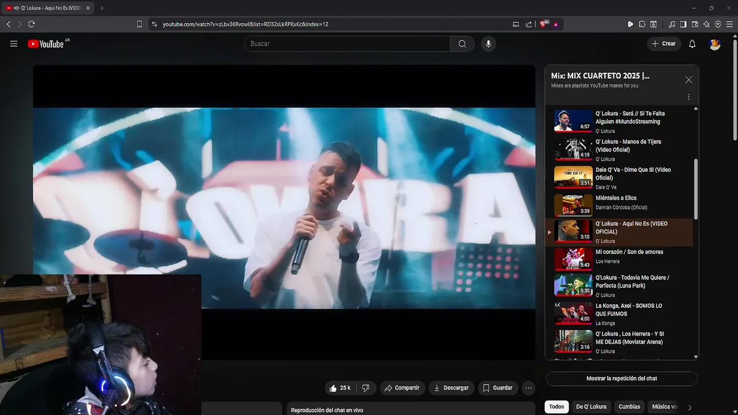Play La Konga SOMOS LO QUE FUIMOS
The width and height of the screenshot is (738, 415).
[619, 314]
